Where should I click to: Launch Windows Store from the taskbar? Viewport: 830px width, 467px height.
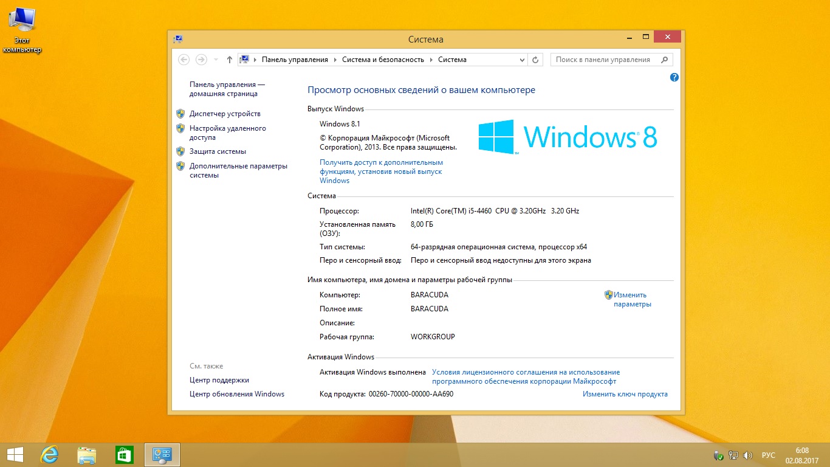point(124,455)
